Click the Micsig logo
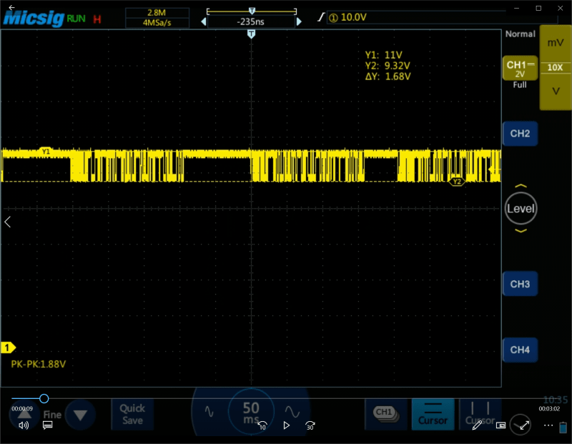This screenshot has width=572, height=444. [34, 19]
